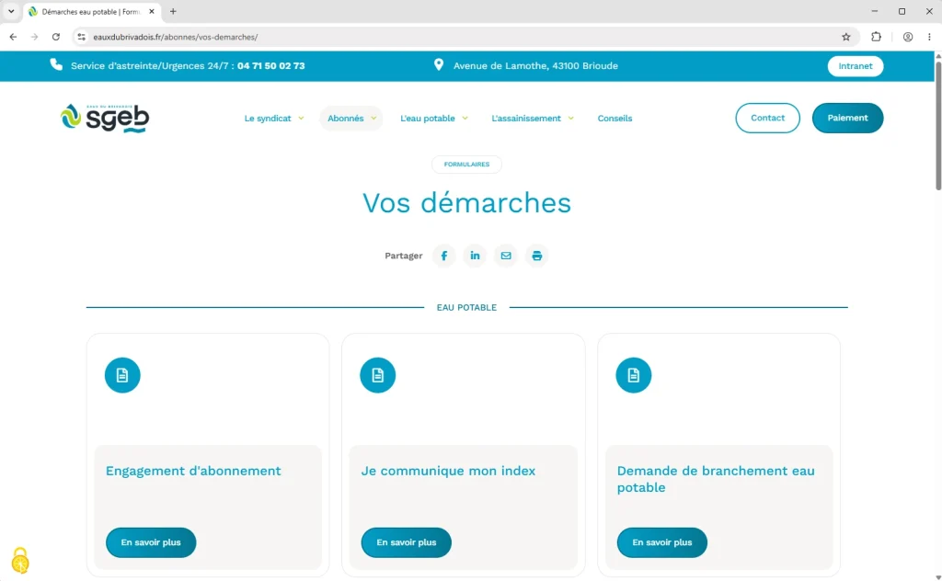Click the Paiement button
The width and height of the screenshot is (942, 581).
847,118
